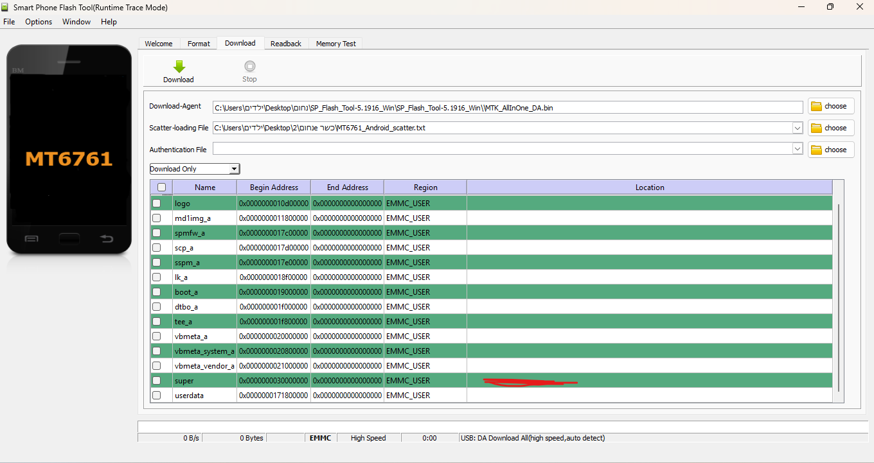The height and width of the screenshot is (463, 874).
Task: Check the boot_a partition checkbox
Action: tap(156, 292)
